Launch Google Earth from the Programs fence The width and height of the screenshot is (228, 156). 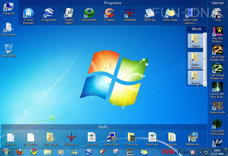tap(49, 15)
